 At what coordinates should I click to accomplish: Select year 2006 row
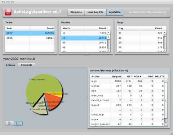(30, 38)
